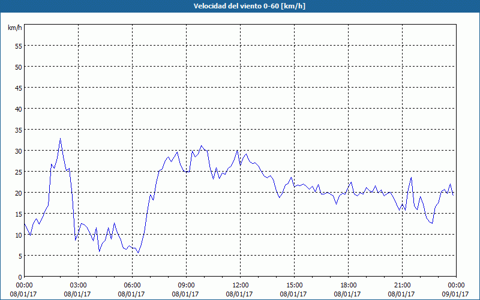This screenshot has width=480, height=300.
Task: Select the y-axis value "20"
Action: click(19, 193)
